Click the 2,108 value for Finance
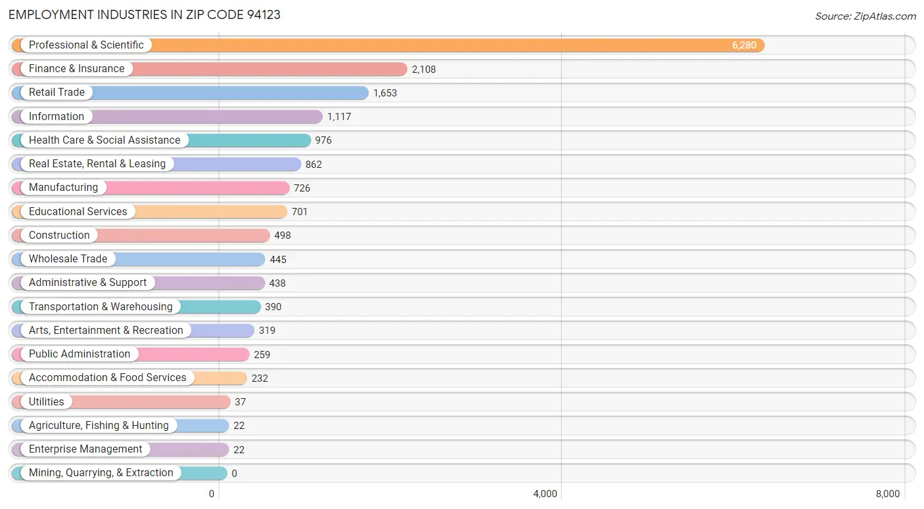924x509 pixels. point(424,70)
